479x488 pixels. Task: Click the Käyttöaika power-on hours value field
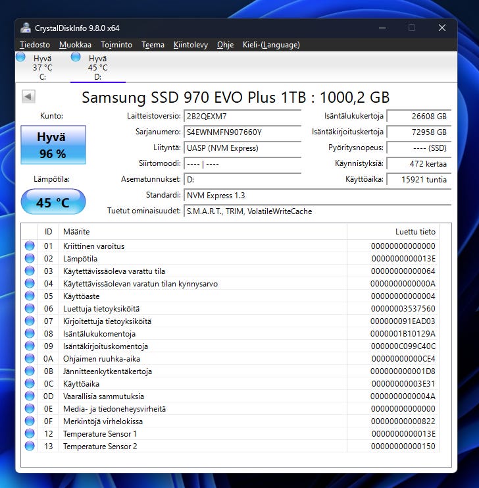pos(418,179)
